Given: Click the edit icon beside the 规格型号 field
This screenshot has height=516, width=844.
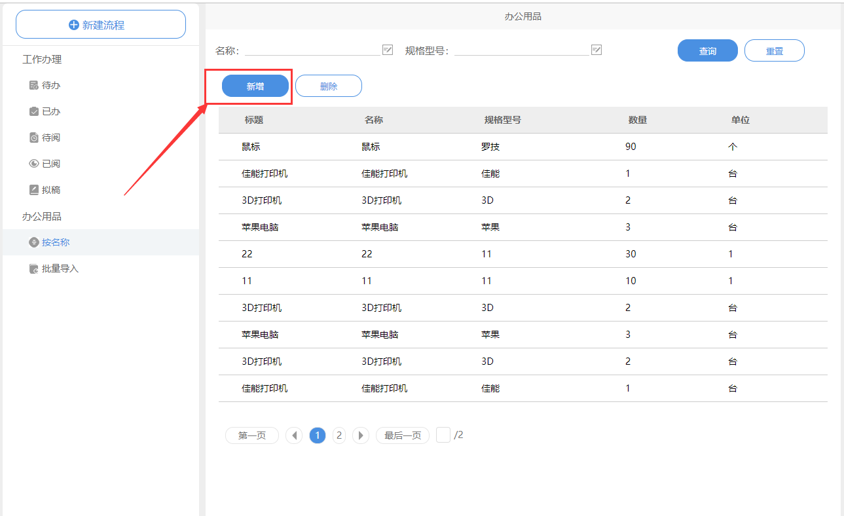Looking at the screenshot, I should click(596, 50).
